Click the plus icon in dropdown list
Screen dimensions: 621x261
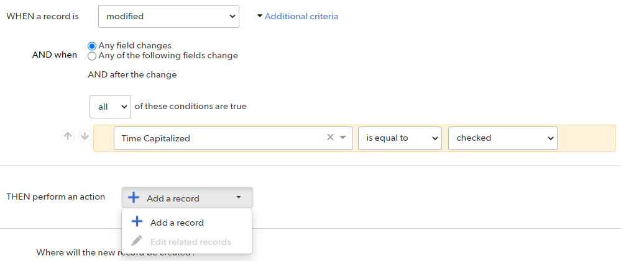pos(137,222)
